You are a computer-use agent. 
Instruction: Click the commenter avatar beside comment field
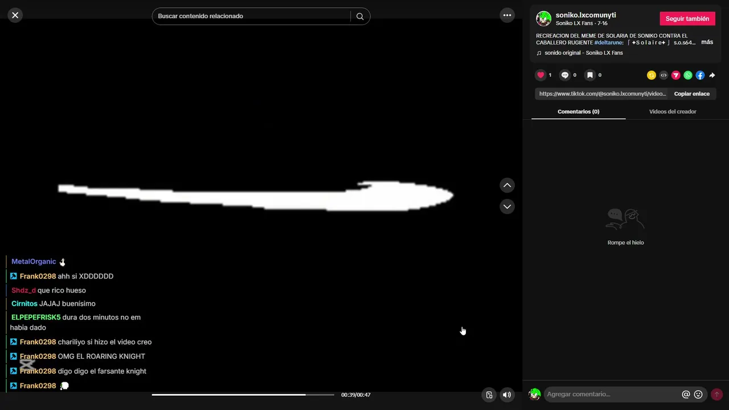pos(534,394)
